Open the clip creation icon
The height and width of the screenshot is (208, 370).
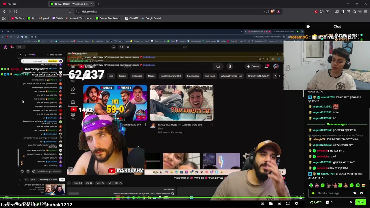tap(271, 203)
